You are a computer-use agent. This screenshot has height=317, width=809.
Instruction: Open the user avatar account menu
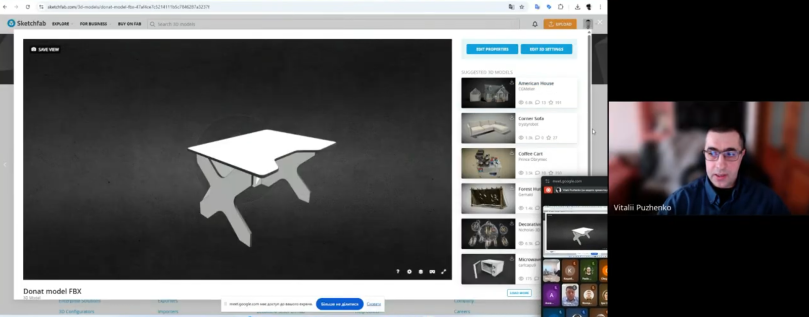pyautogui.click(x=587, y=24)
